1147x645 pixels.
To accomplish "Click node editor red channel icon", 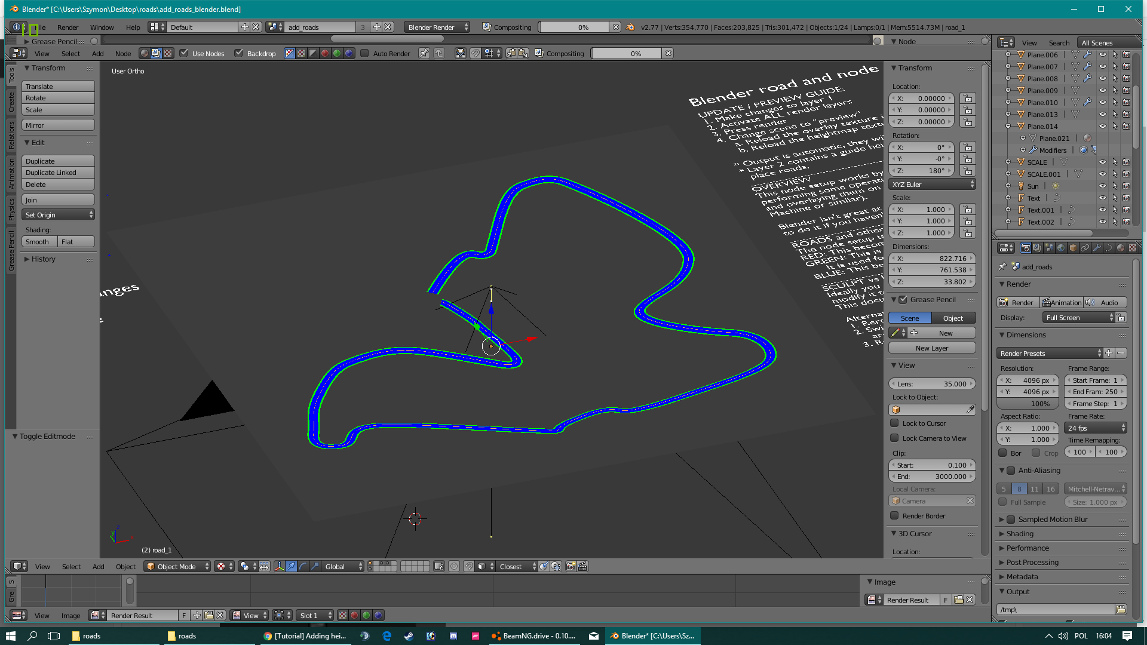I will click(325, 53).
